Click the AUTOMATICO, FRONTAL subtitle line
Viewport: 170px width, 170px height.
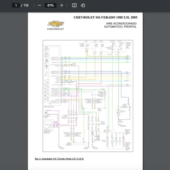tap(120, 27)
